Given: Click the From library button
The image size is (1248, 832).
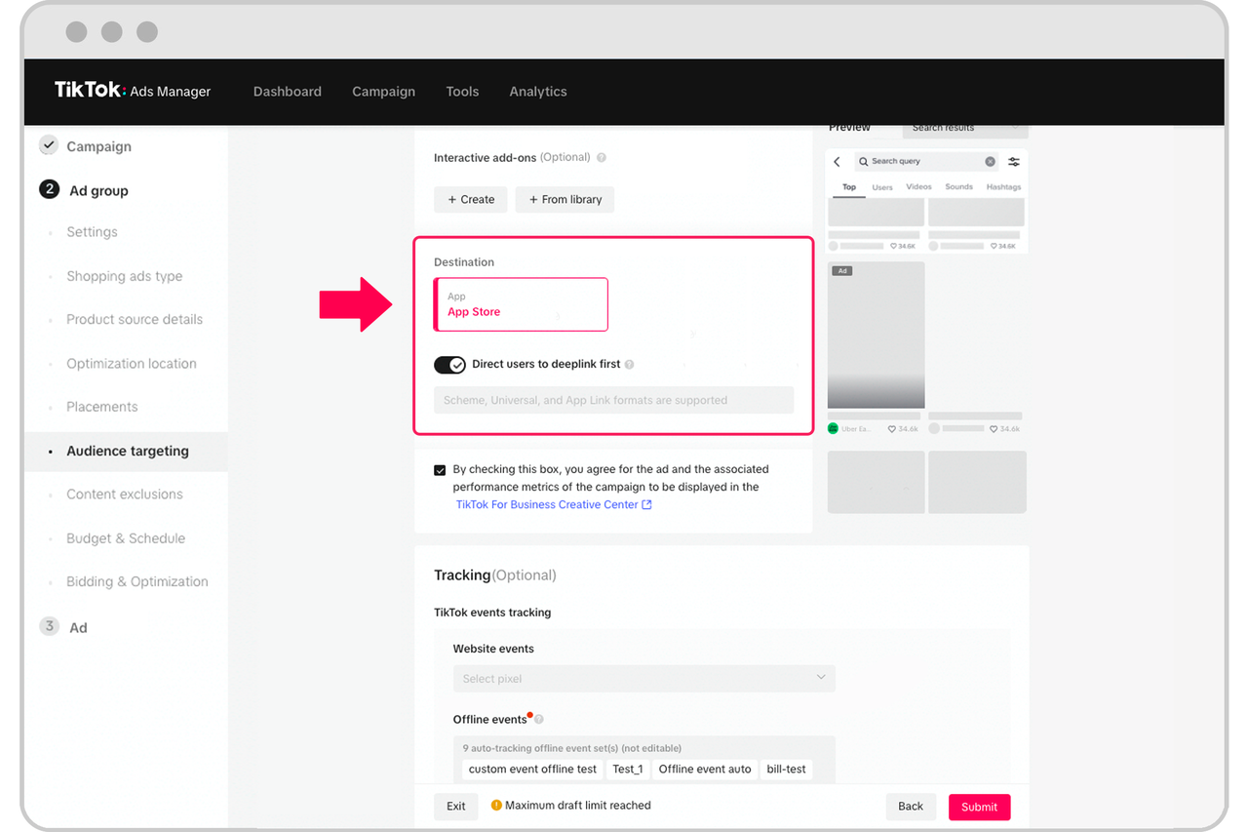Looking at the screenshot, I should pos(565,199).
